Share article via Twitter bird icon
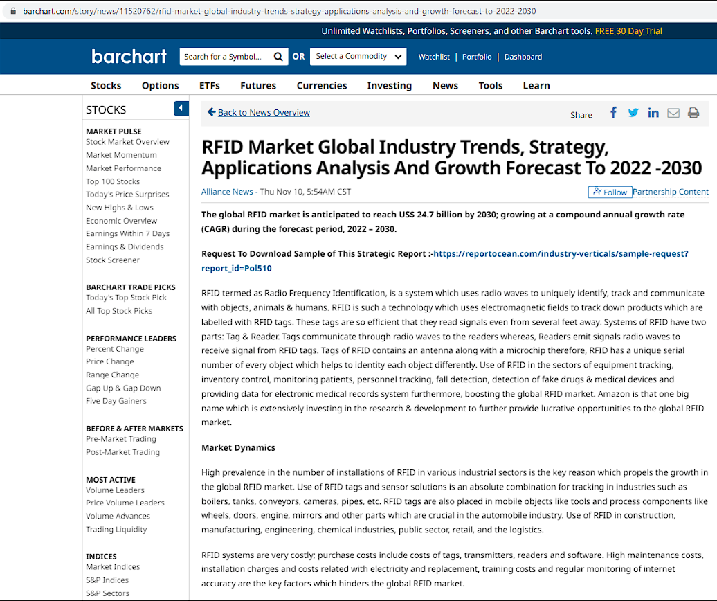Screen dimensions: 717x601 coord(633,113)
